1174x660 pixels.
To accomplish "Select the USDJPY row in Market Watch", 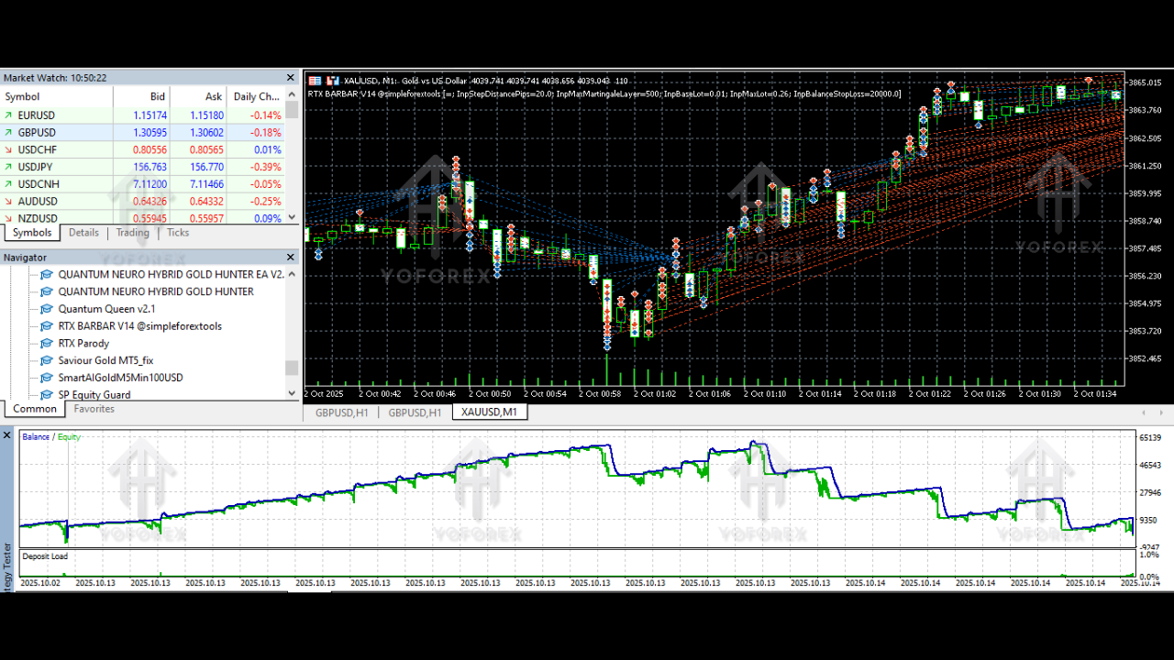I will tap(37, 167).
